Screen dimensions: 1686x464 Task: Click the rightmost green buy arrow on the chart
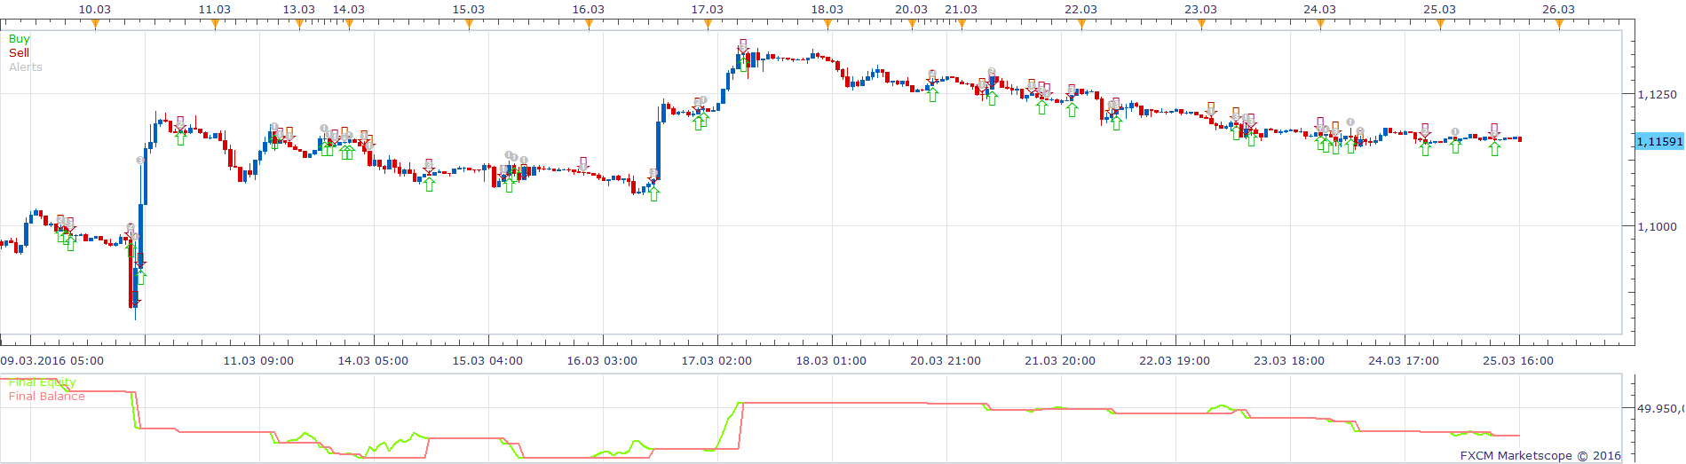pyautogui.click(x=1495, y=149)
